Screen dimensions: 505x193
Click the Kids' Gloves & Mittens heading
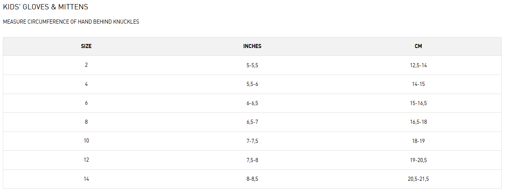coord(46,7)
